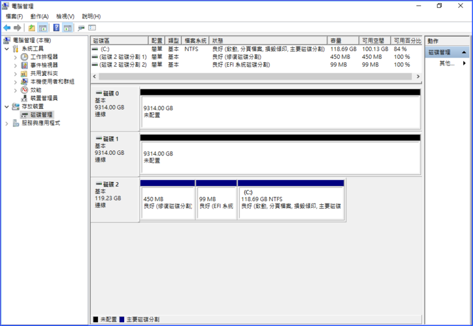Click the blue Help toolbar icon
The height and width of the screenshot is (326, 473).
[57, 28]
